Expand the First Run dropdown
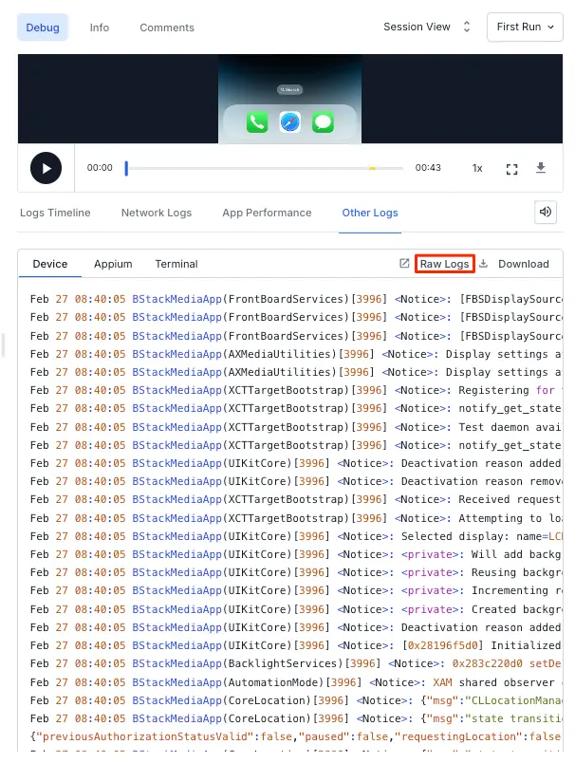575x763 pixels. click(x=525, y=27)
